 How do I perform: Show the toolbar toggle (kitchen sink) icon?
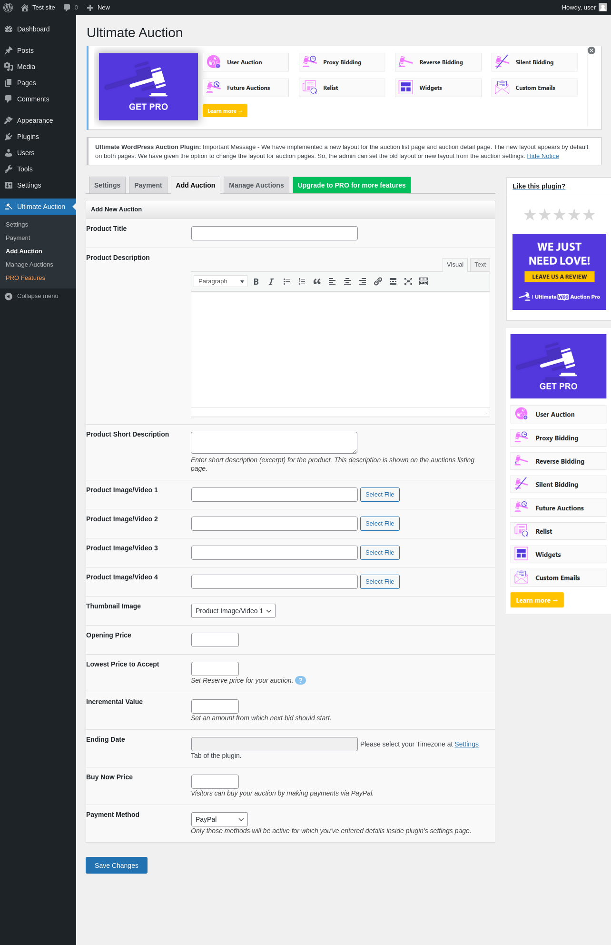(x=424, y=281)
